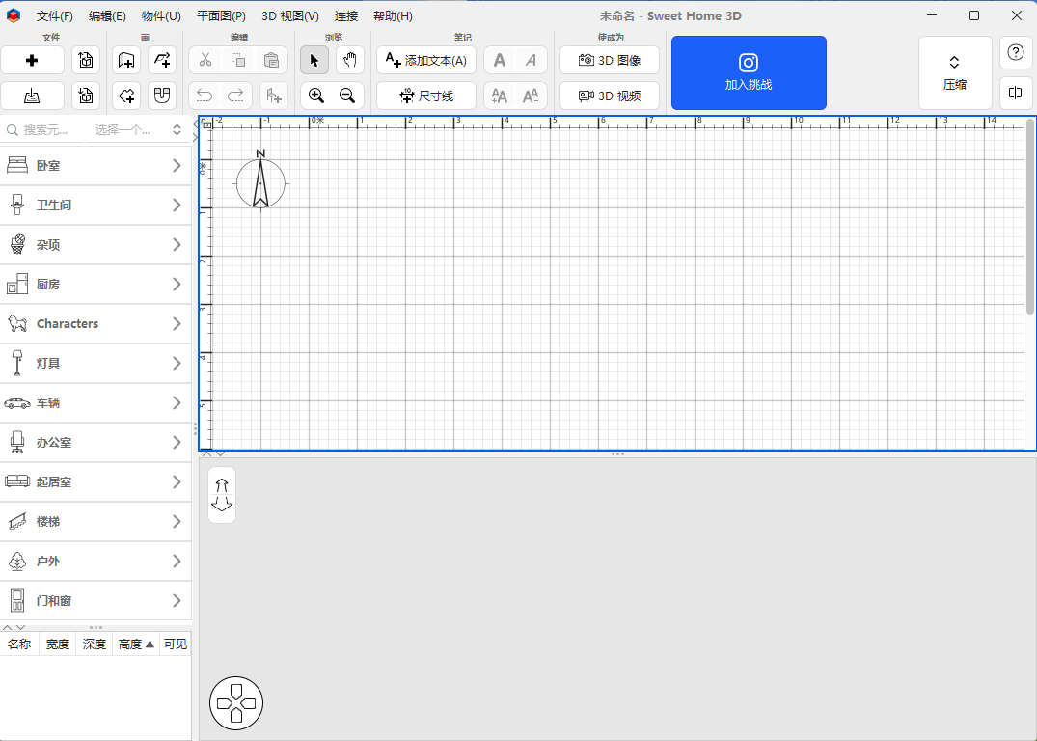Click the zoom out magnifier
Viewport: 1037px width, 741px height.
[x=347, y=96]
